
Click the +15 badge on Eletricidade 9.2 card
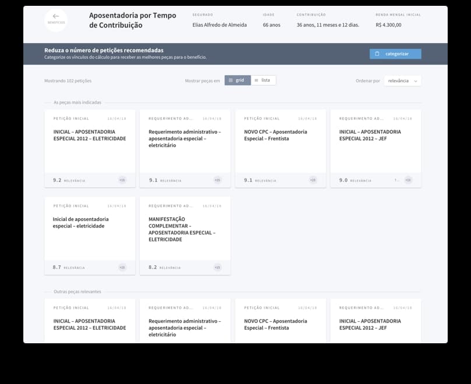point(122,180)
